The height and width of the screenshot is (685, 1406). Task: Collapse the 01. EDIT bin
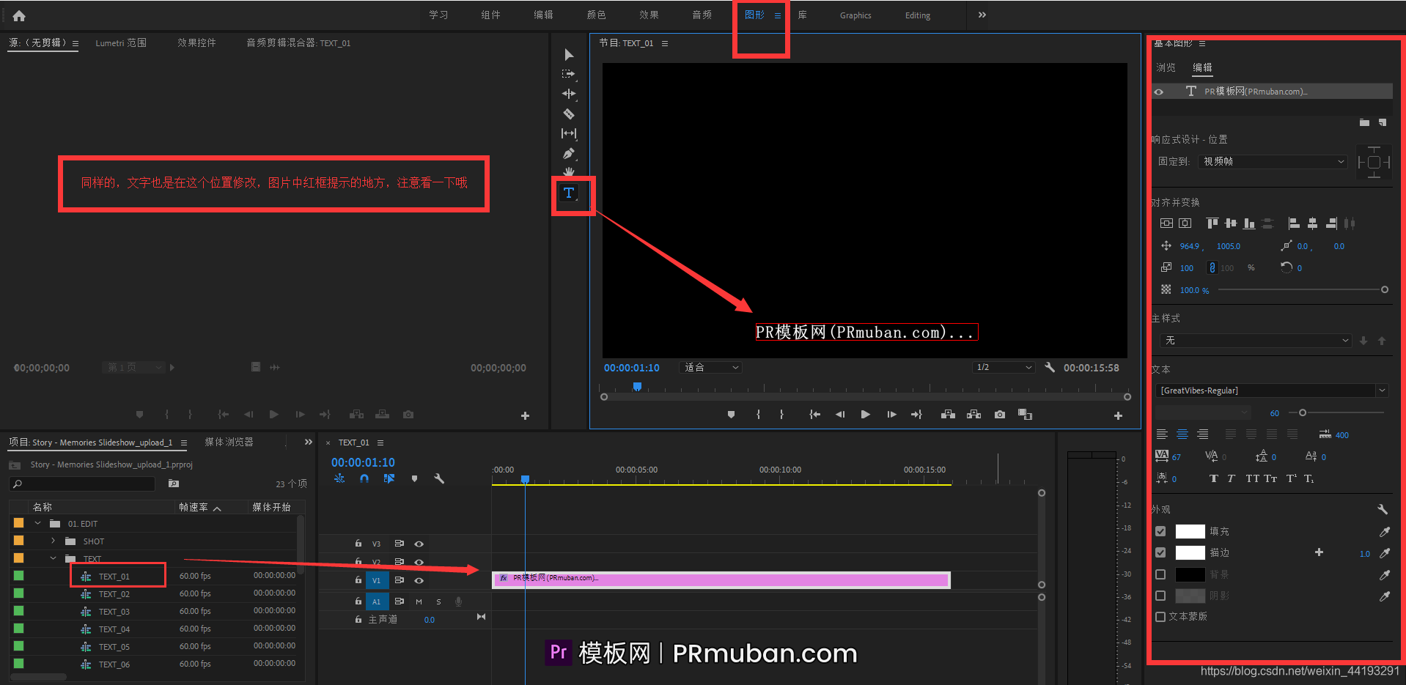click(x=37, y=523)
